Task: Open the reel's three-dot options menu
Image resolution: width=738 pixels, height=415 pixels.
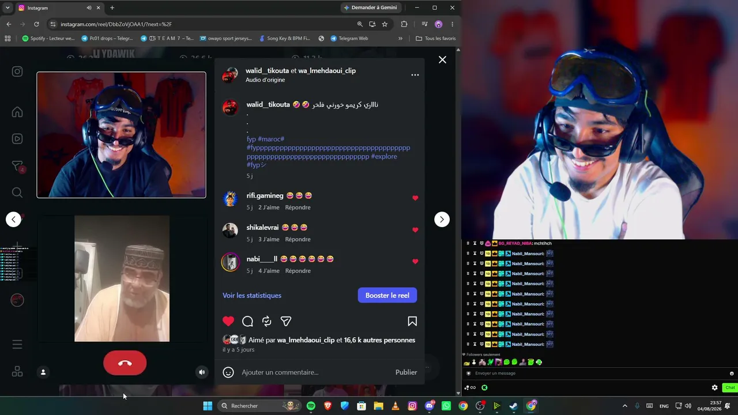Action: point(415,75)
